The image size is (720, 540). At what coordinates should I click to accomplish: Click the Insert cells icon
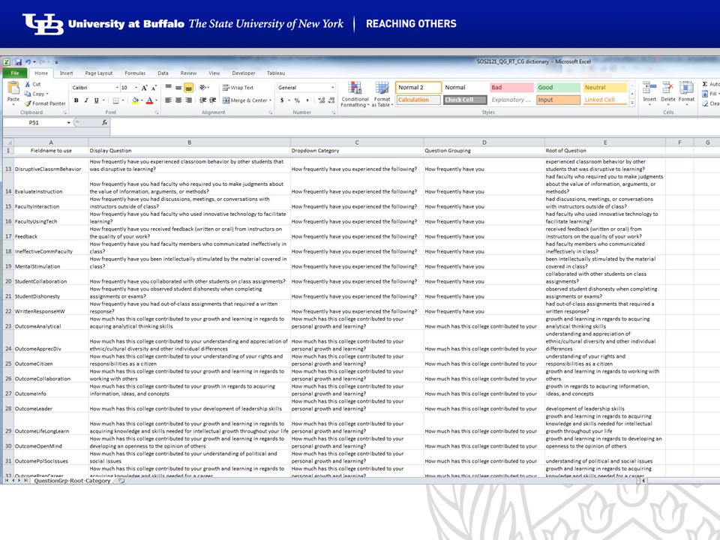(x=649, y=88)
